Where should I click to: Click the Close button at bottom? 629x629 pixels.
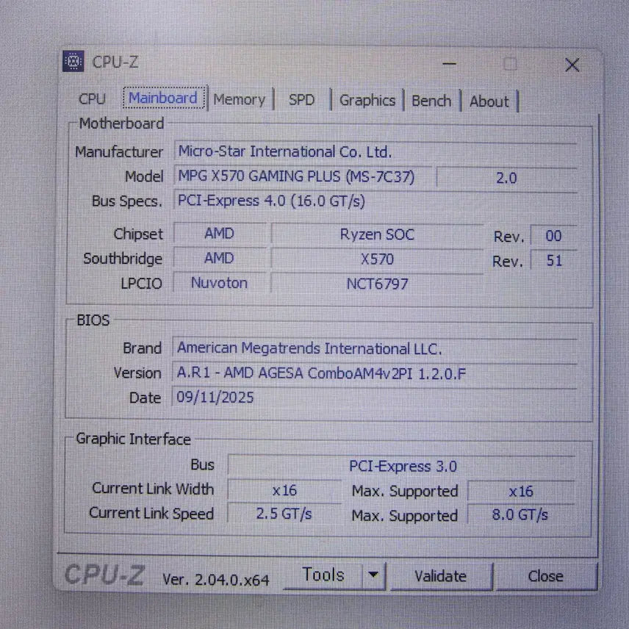[x=545, y=576]
